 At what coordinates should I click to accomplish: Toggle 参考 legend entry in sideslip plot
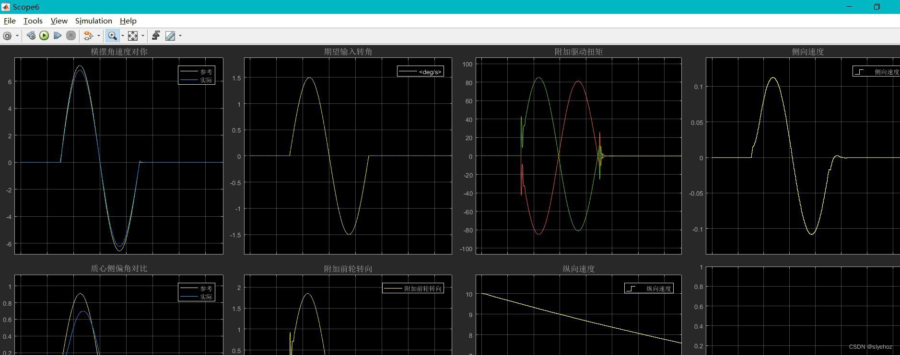point(197,288)
